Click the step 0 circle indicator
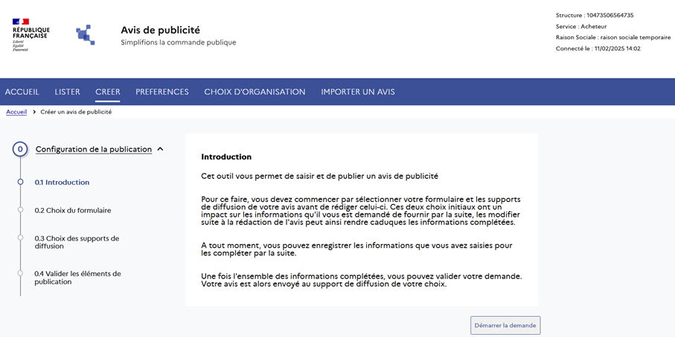The width and height of the screenshot is (675, 337). pyautogui.click(x=20, y=149)
